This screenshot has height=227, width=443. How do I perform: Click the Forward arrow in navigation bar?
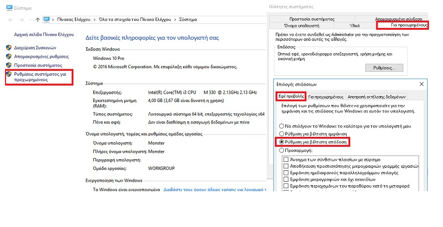click(21, 19)
